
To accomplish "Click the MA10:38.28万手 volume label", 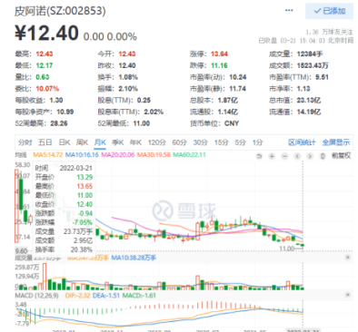I will tap(134, 258).
